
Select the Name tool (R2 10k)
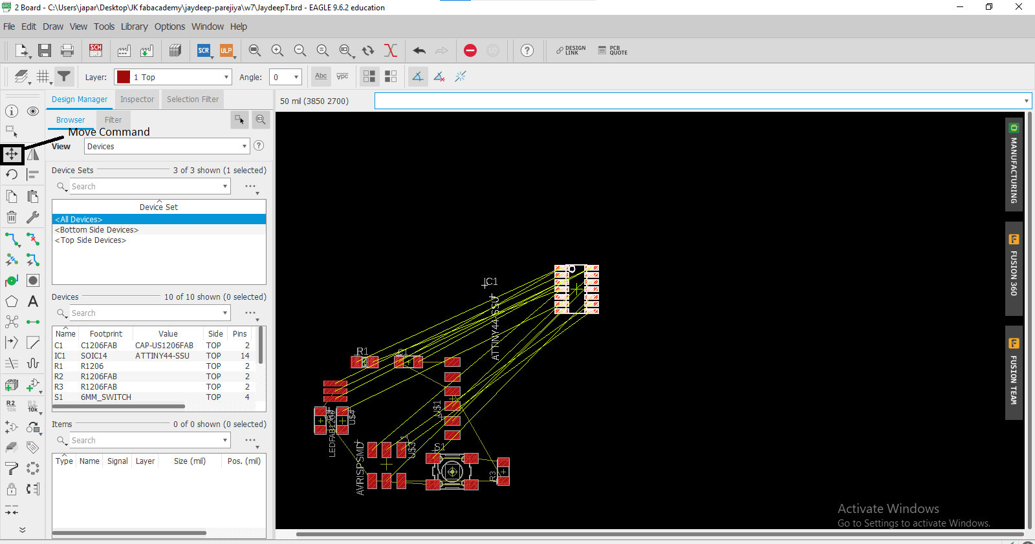pos(12,406)
